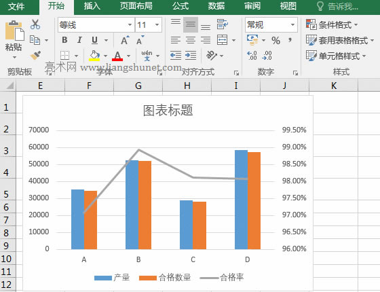Expand the fill color arrow

105,56
